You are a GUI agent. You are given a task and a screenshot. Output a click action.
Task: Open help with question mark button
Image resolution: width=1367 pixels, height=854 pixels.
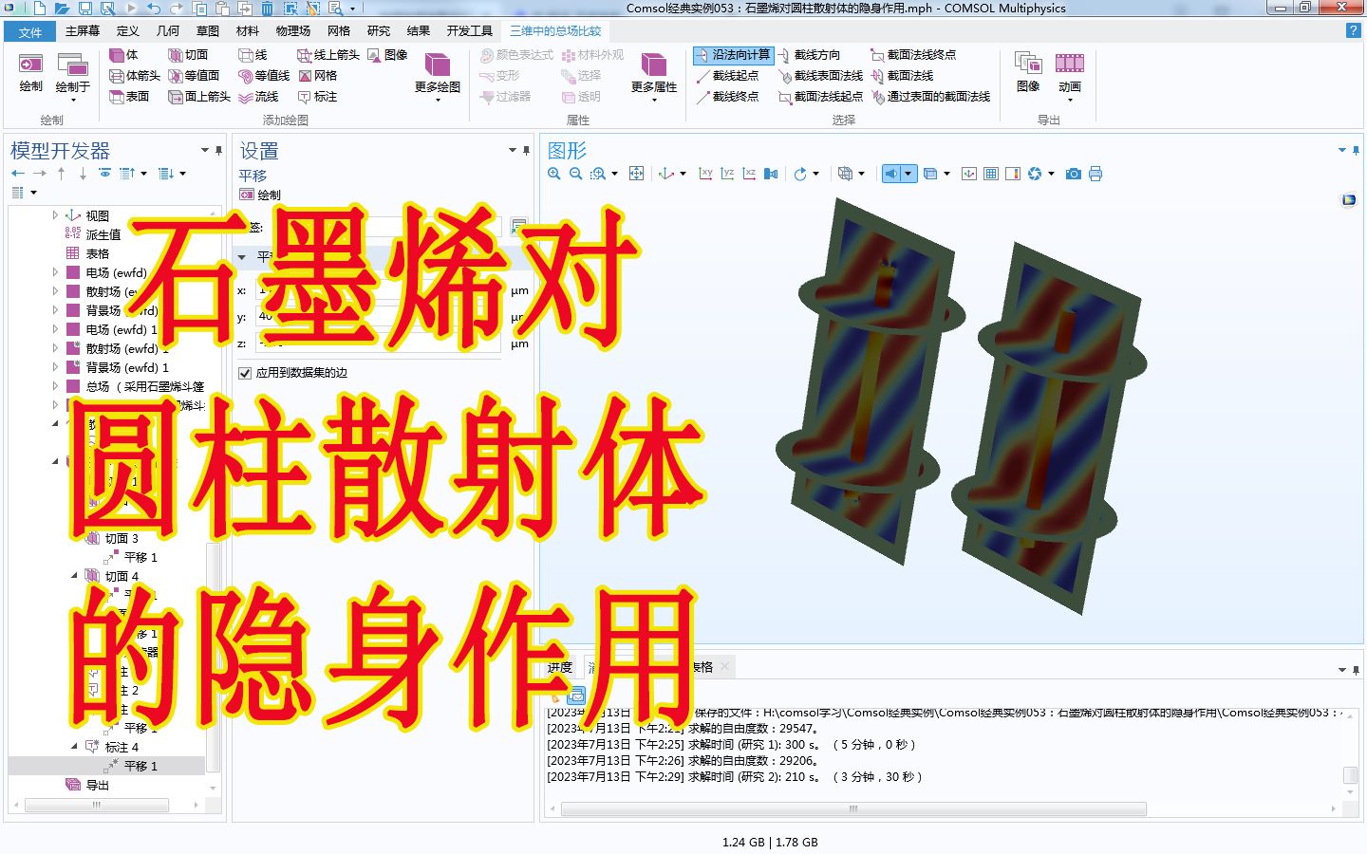(x=1353, y=31)
